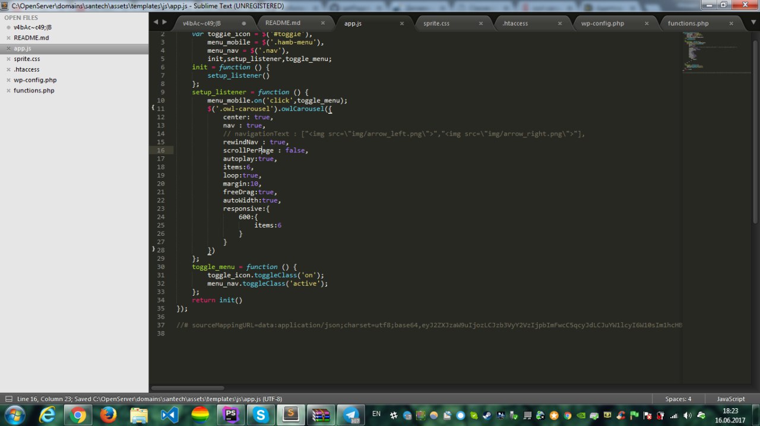760x426 pixels.
Task: Select .htaccess in the open files sidebar
Action: (27, 69)
